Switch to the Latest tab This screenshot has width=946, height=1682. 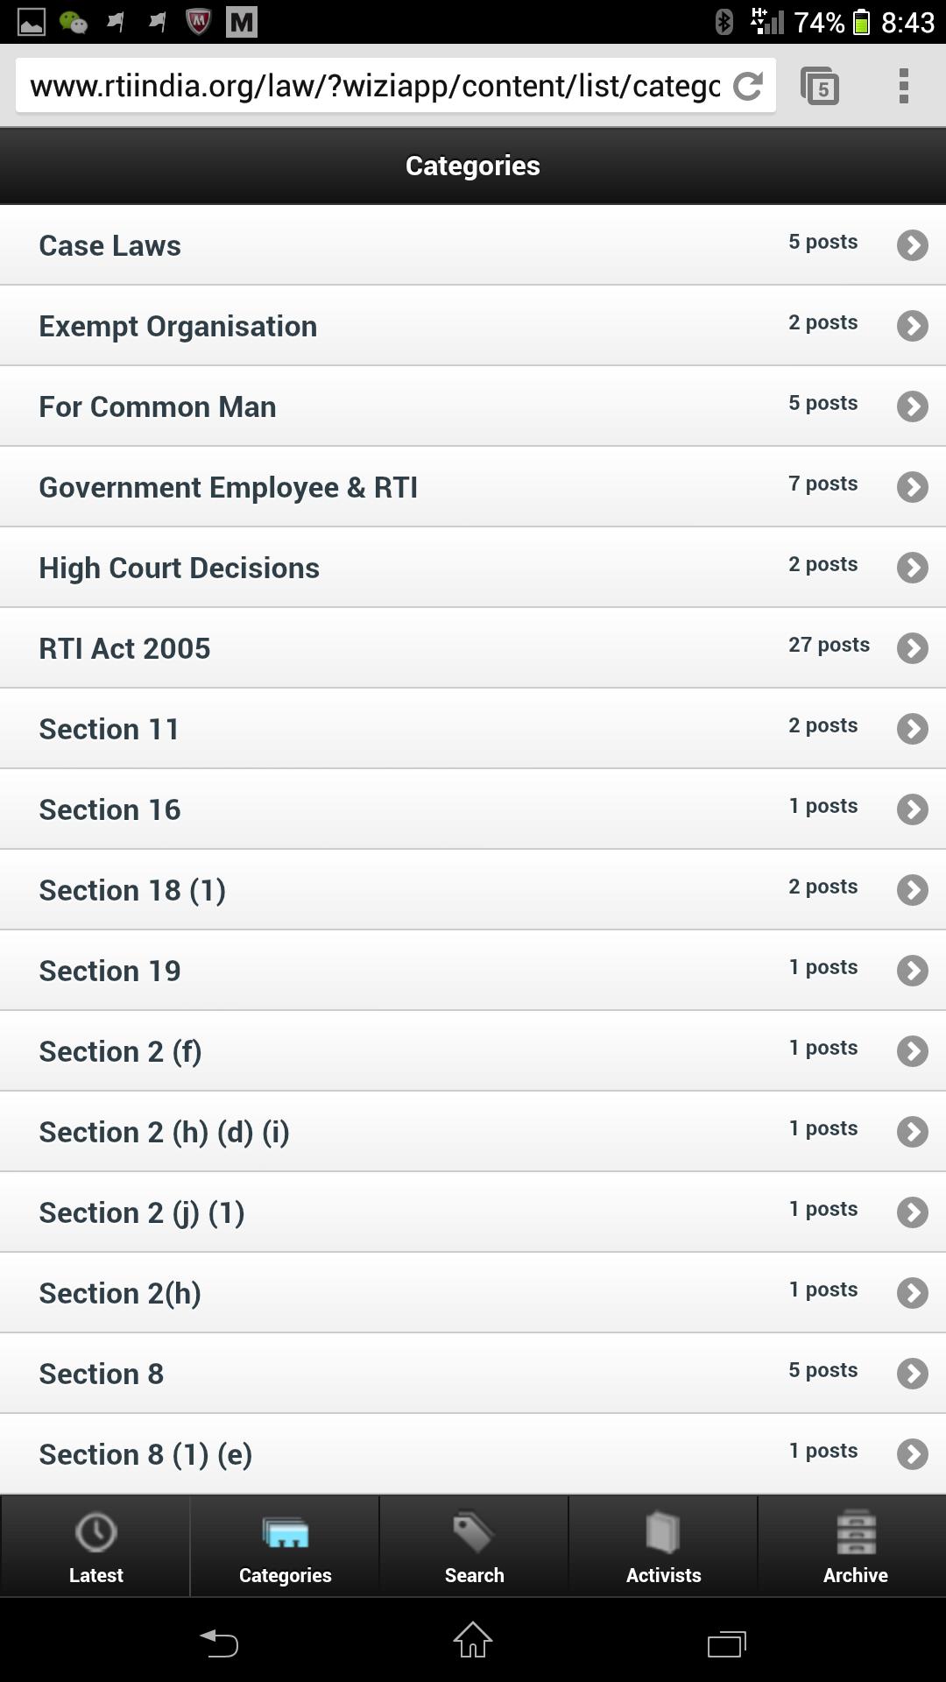click(95, 1547)
